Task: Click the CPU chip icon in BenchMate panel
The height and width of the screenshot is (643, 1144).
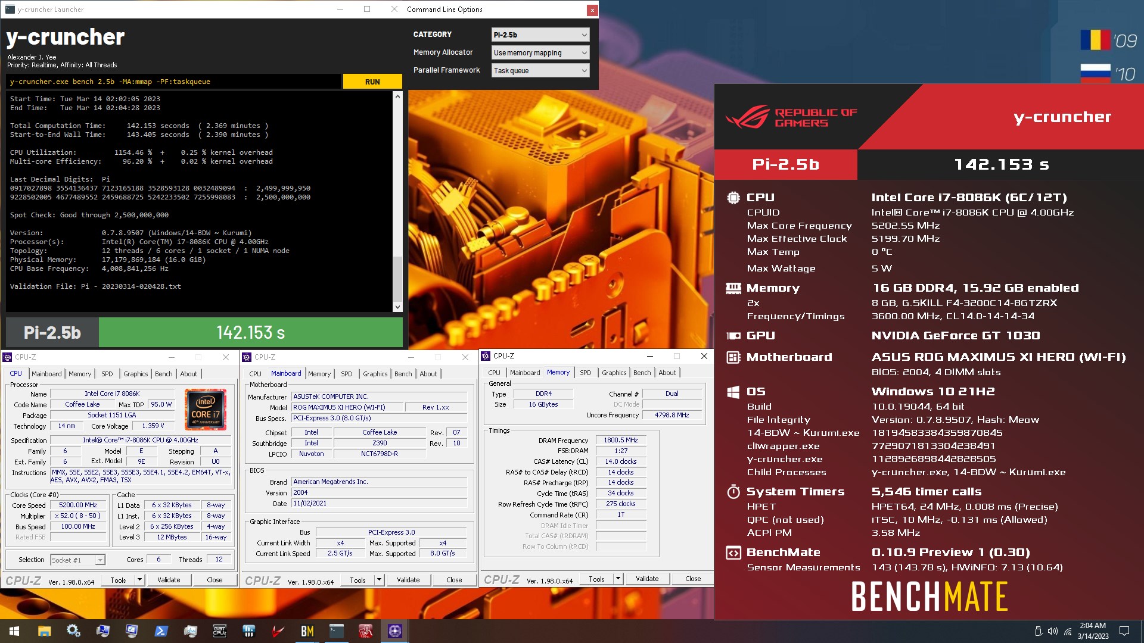Action: (733, 198)
